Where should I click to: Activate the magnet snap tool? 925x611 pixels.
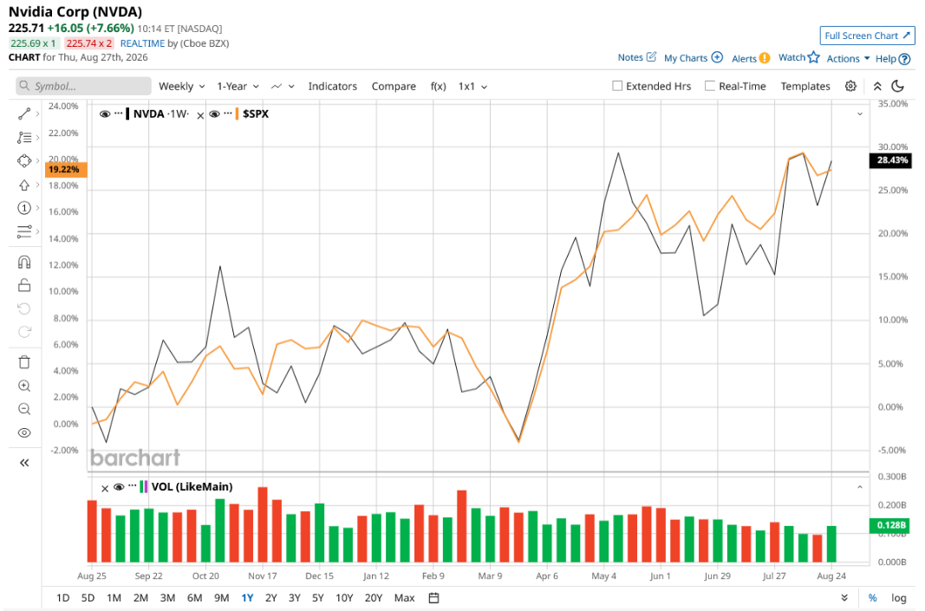24,262
